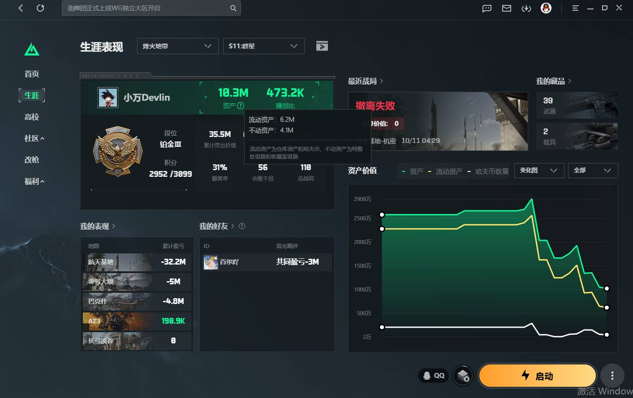Click the orange 启动 launch button
This screenshot has width=633, height=398.
point(538,376)
